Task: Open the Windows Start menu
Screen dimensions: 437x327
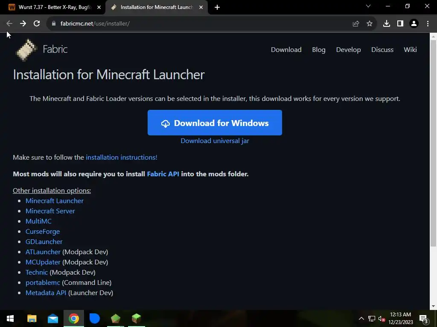Action: [x=10, y=318]
